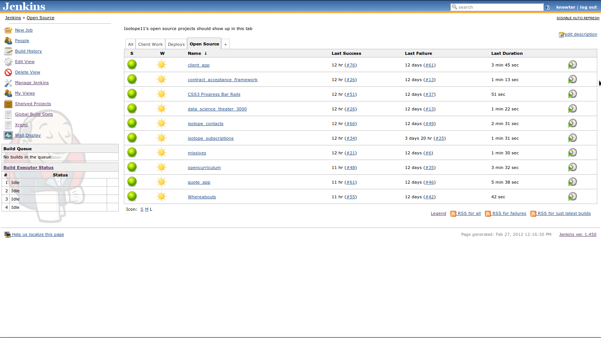Open the Shelved Projects link

[33, 104]
